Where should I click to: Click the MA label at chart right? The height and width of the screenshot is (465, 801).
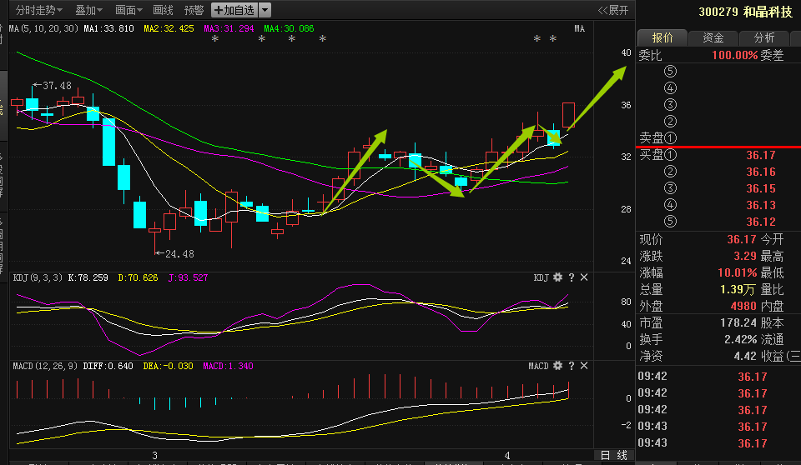click(x=579, y=28)
